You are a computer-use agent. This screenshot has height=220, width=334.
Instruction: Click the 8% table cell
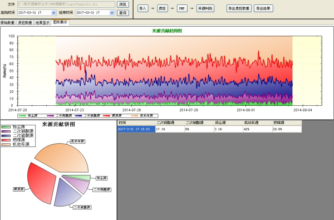pos(199,129)
